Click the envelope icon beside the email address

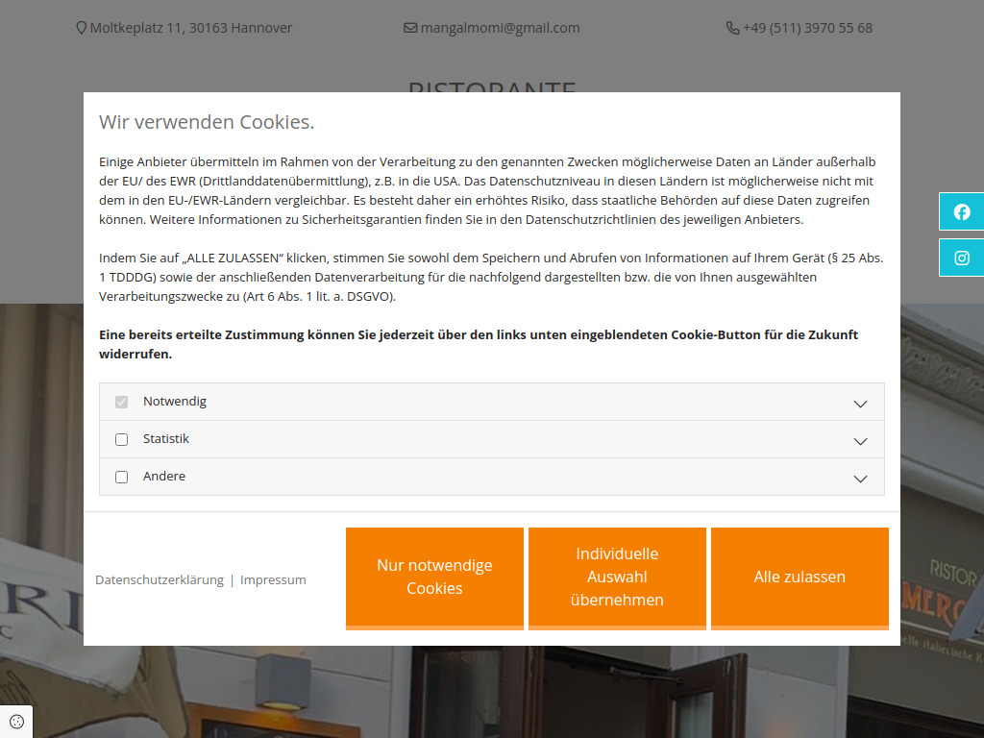(410, 27)
